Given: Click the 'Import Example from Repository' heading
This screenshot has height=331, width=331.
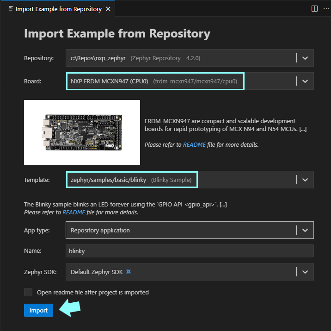Looking at the screenshot, I should [117, 34].
